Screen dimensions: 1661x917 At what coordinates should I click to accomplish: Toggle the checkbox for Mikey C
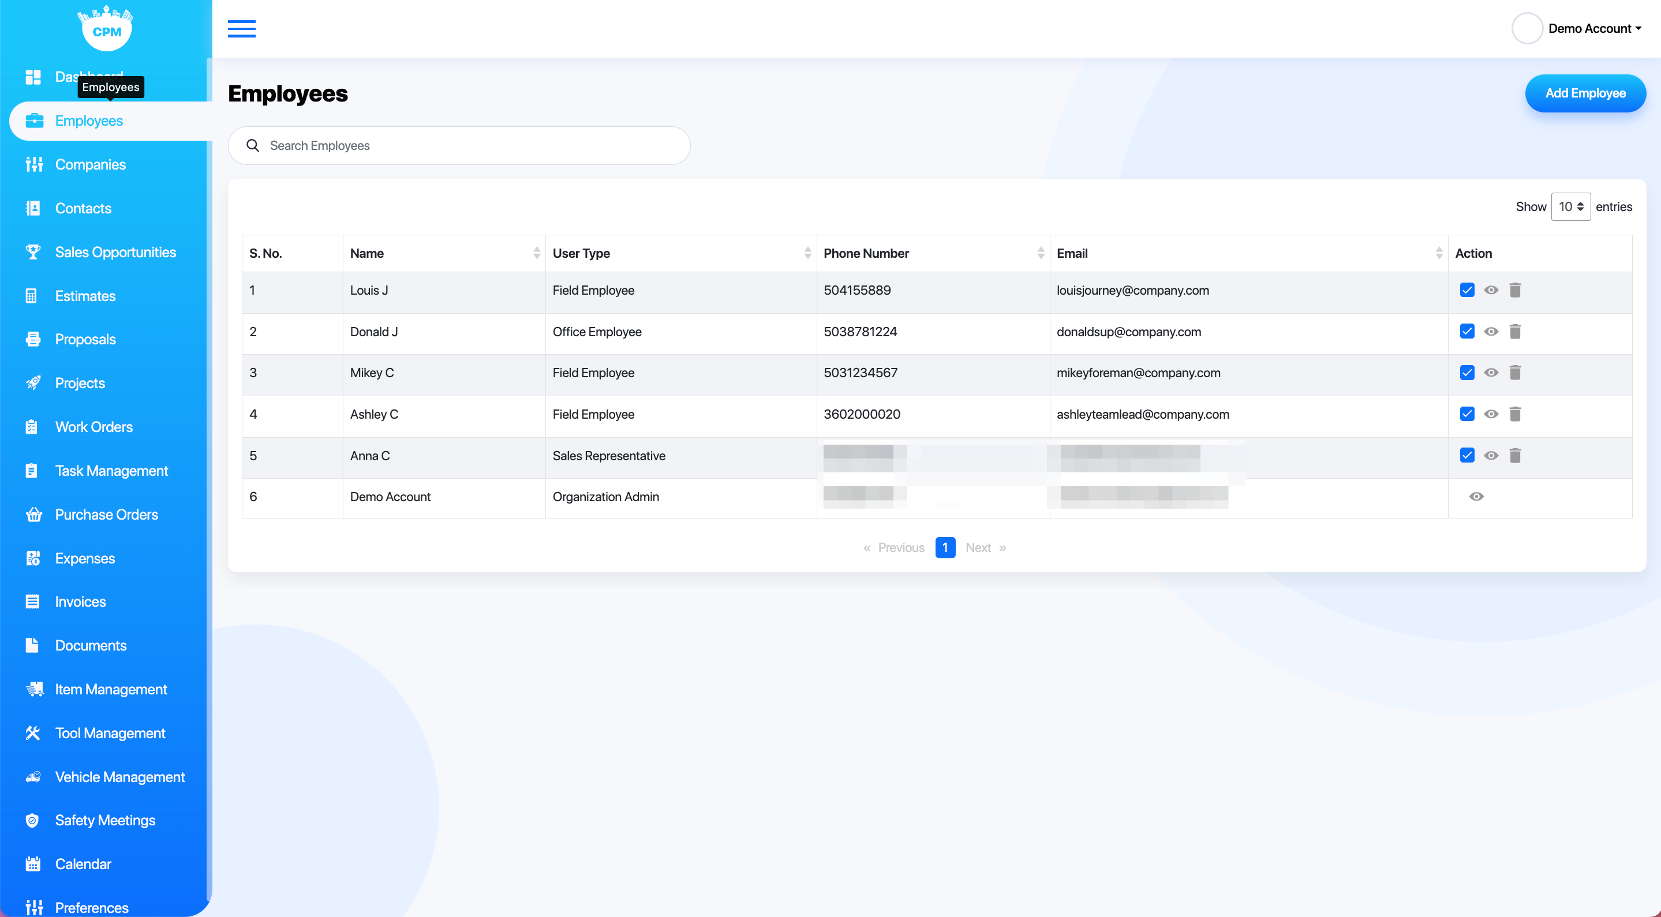pyautogui.click(x=1467, y=373)
